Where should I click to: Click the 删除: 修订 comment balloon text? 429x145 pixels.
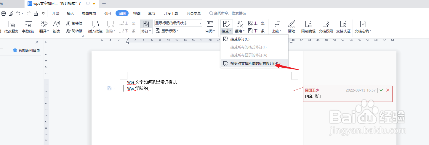click(313, 96)
